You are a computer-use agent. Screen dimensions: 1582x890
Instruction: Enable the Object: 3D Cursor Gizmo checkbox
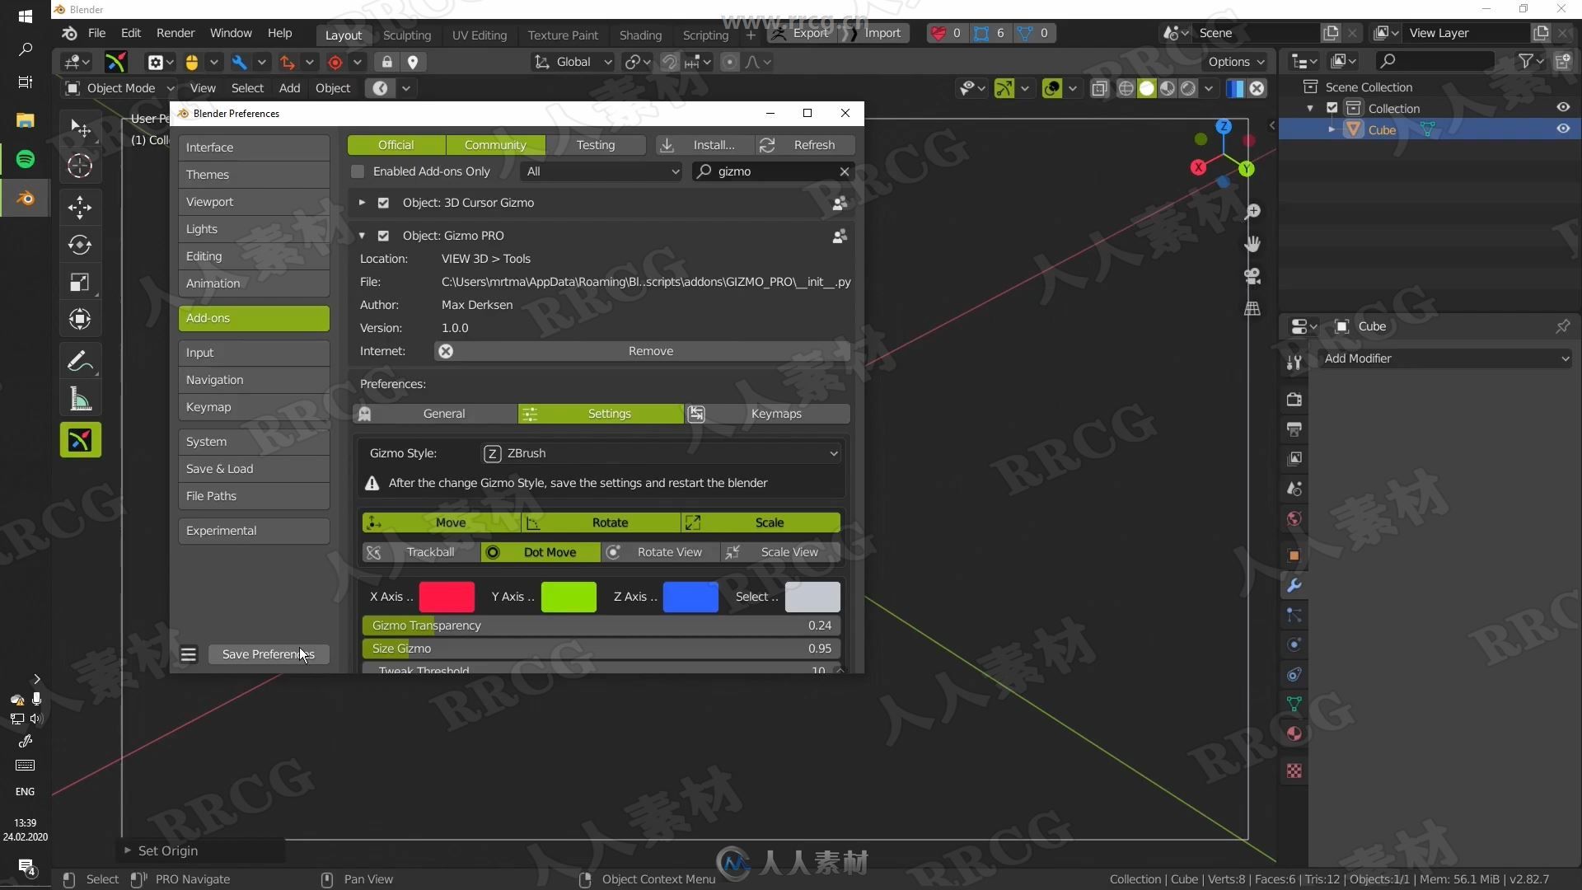pos(383,202)
